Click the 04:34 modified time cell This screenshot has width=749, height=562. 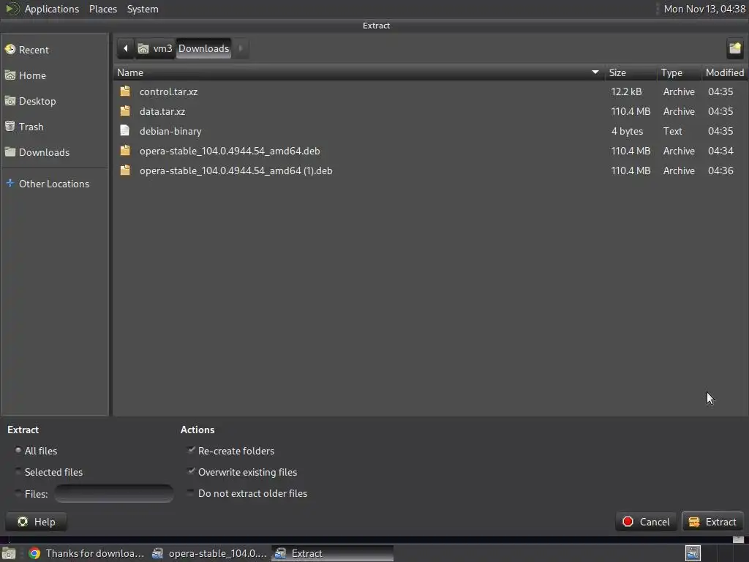click(x=720, y=151)
